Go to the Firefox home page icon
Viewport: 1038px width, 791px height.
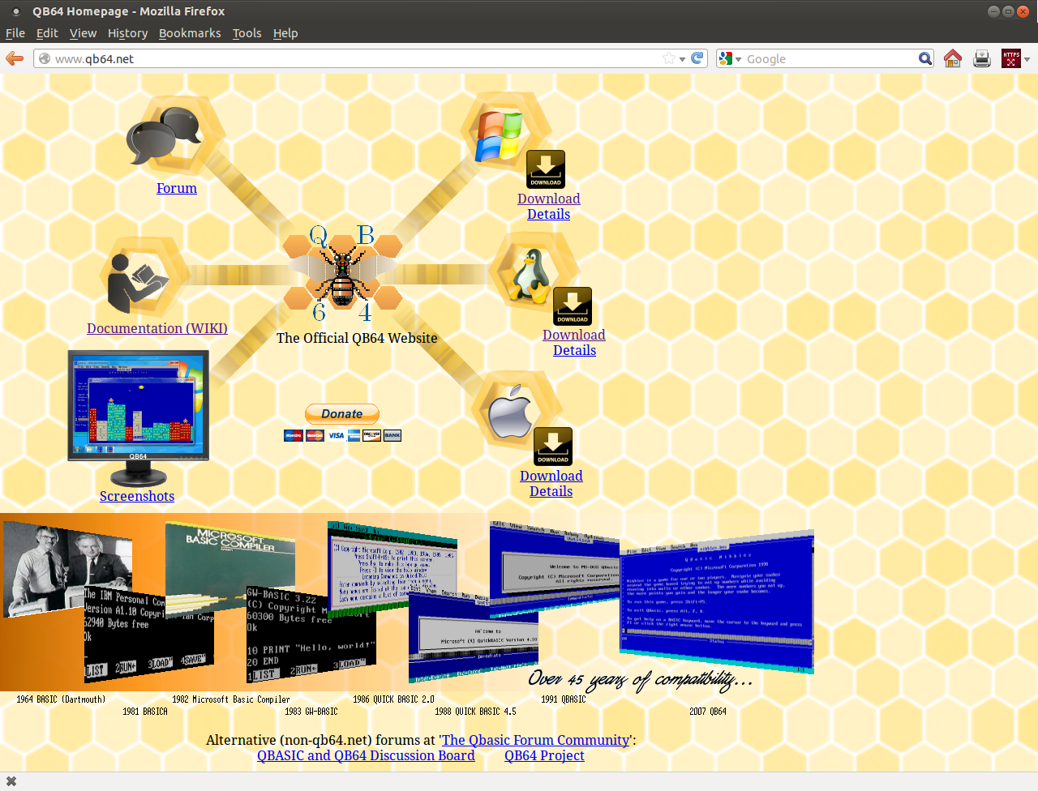coord(953,58)
